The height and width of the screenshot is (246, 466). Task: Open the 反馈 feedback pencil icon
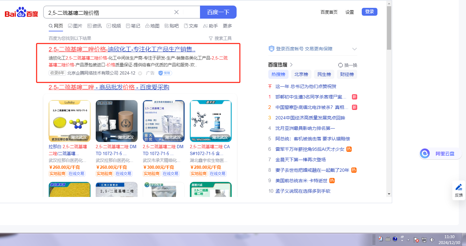click(x=459, y=187)
